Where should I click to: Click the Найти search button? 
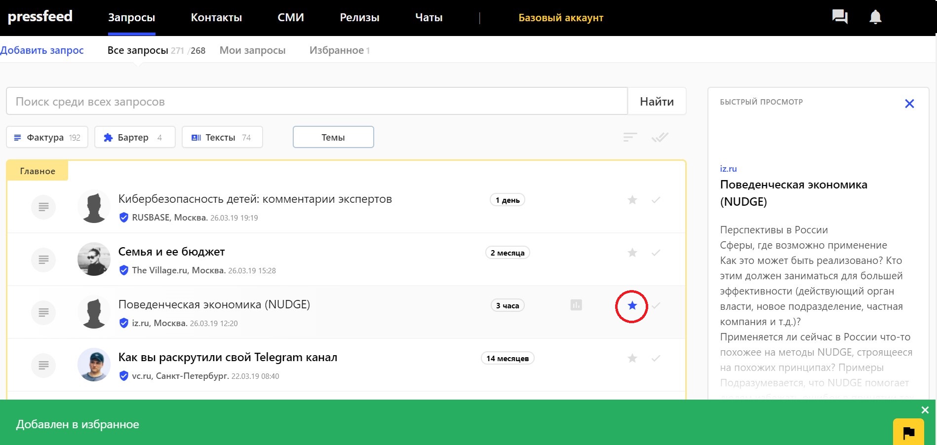(x=657, y=102)
